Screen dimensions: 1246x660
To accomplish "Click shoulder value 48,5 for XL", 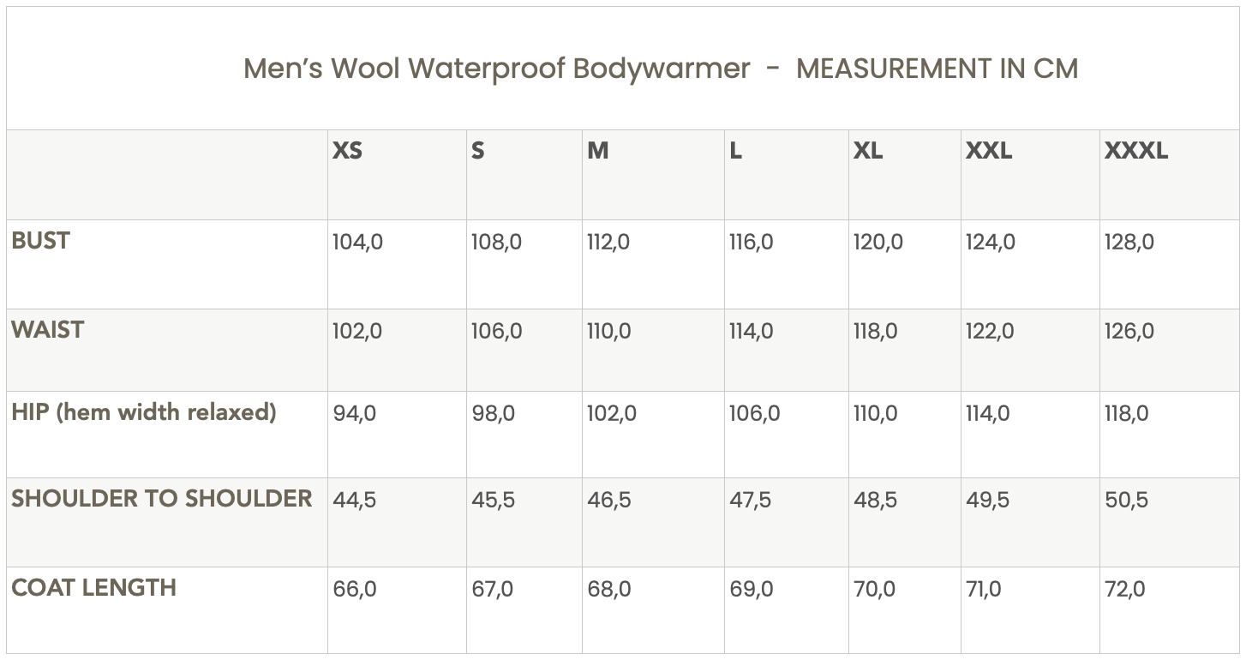I will (875, 501).
